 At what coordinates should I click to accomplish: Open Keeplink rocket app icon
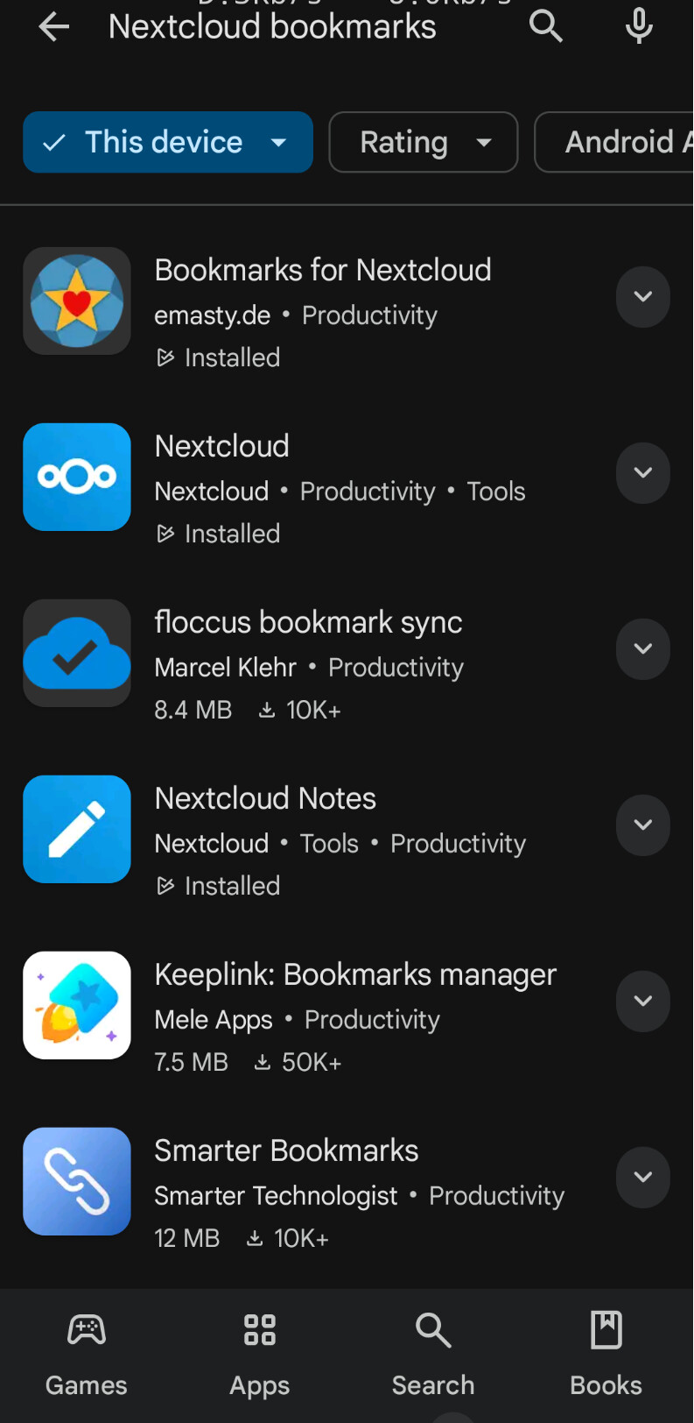pos(77,1005)
